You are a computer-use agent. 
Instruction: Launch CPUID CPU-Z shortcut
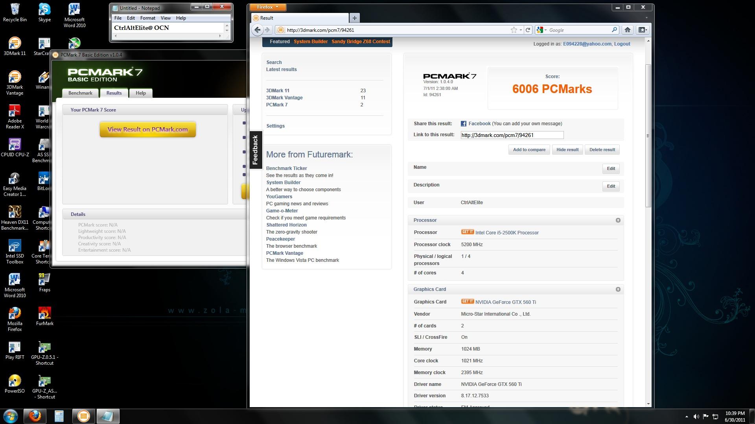click(15, 148)
